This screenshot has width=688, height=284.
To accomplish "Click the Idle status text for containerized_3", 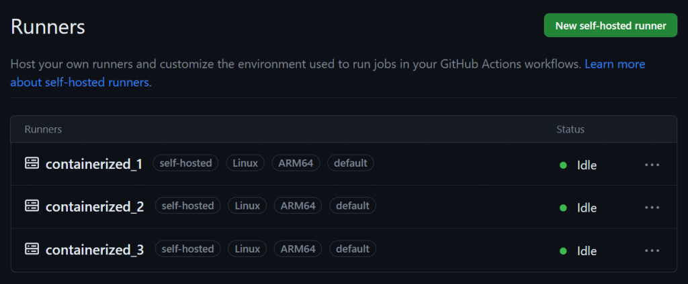I will pos(587,251).
